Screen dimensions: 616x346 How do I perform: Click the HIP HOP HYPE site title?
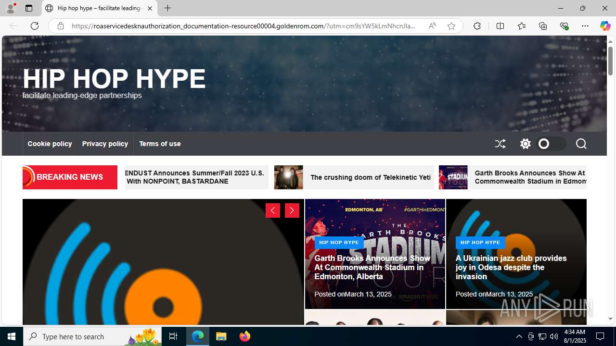[x=114, y=78]
